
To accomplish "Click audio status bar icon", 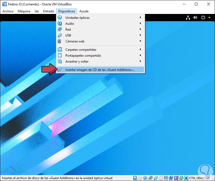I will point(146,178).
